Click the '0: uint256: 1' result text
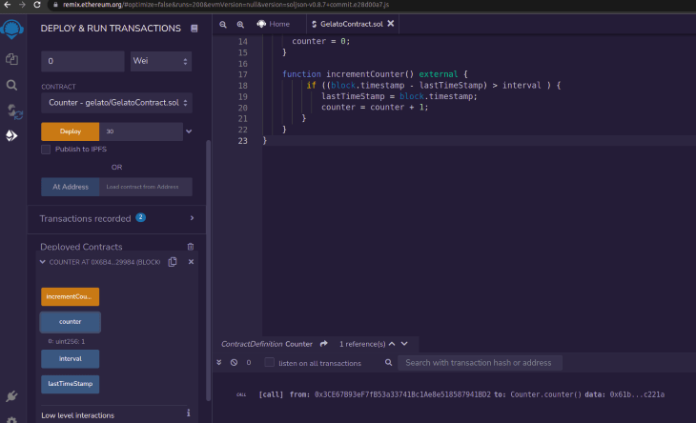Screen dimensions: 696x423 click(x=67, y=341)
